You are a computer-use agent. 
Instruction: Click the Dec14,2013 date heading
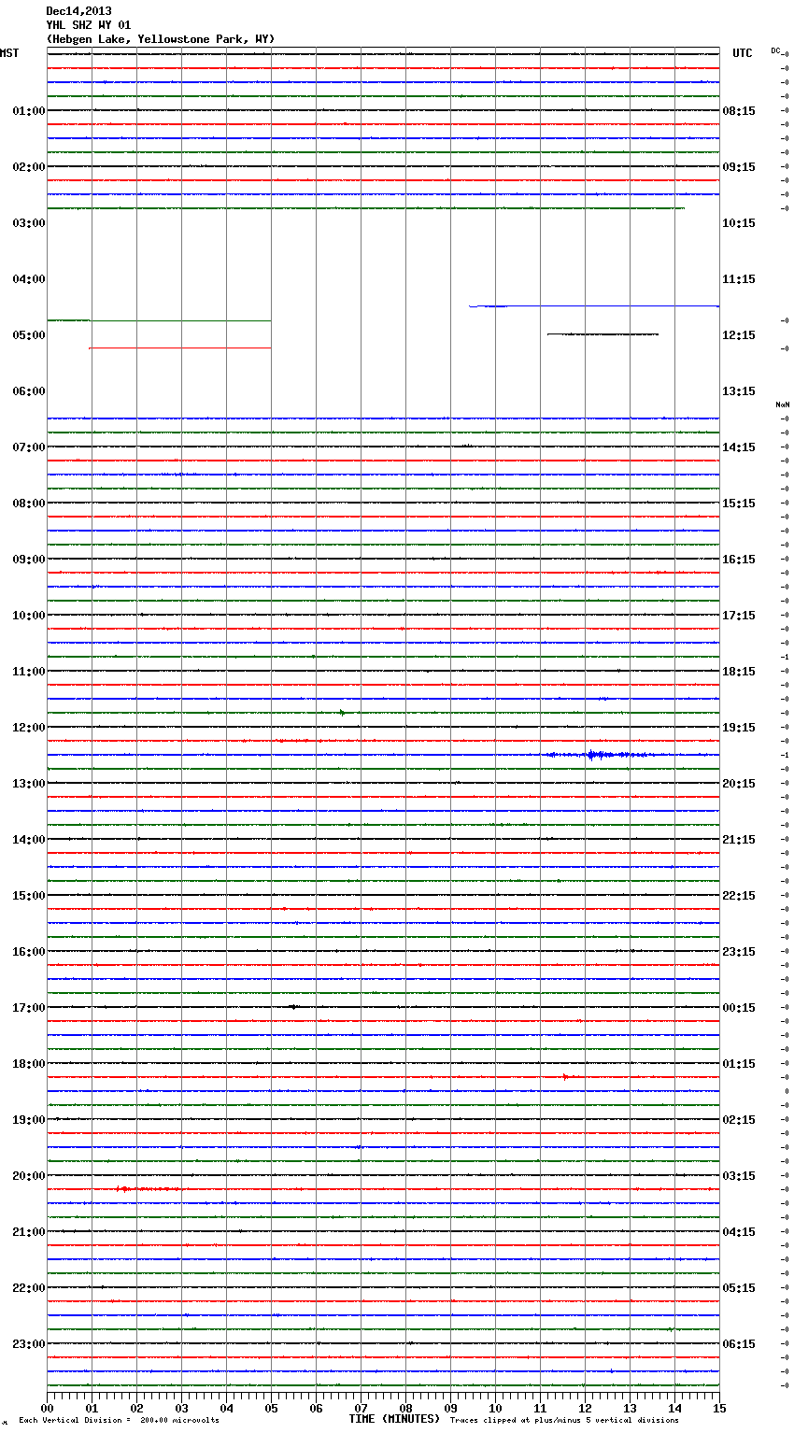point(78,11)
